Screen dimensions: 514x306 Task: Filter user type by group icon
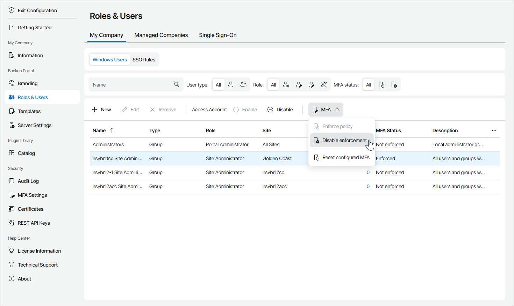click(x=243, y=85)
